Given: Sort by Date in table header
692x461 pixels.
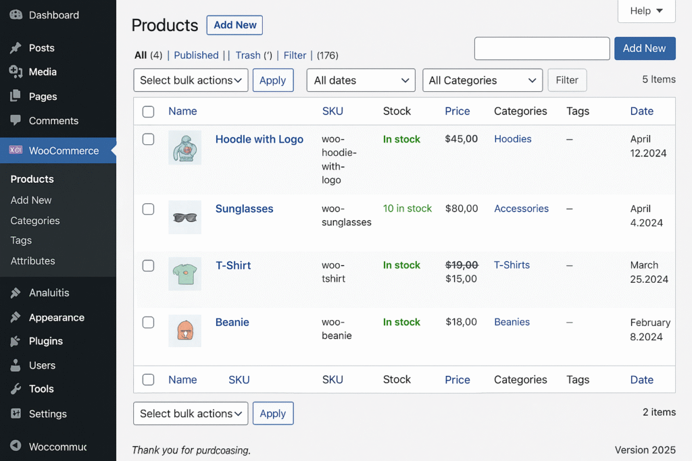Looking at the screenshot, I should (642, 111).
